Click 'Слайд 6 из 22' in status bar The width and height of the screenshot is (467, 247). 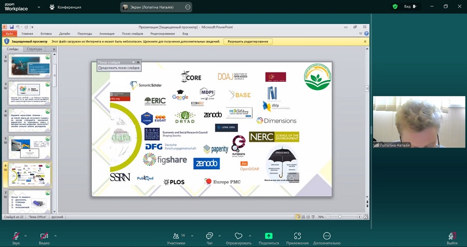13,217
